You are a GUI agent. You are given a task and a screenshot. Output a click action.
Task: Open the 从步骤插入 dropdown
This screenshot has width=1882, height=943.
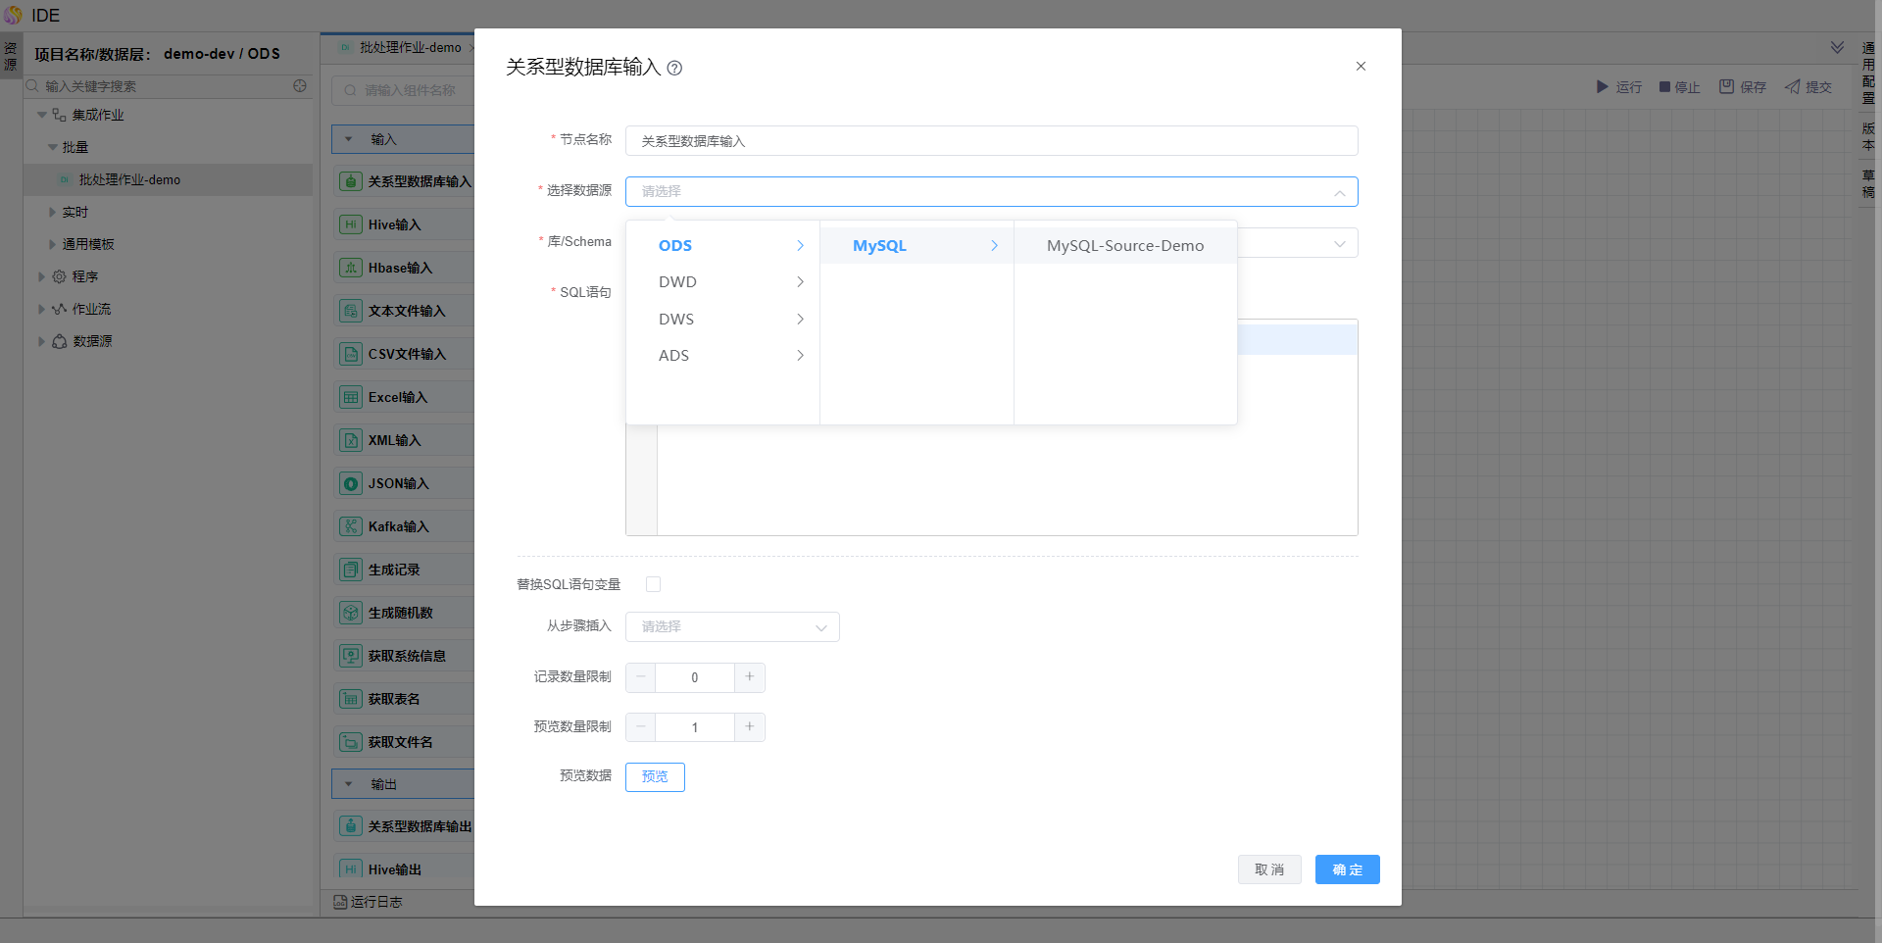[x=732, y=627]
